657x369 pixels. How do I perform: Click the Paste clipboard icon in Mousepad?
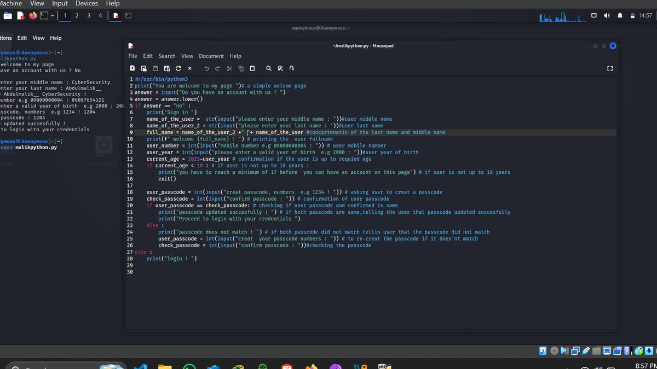[252, 68]
